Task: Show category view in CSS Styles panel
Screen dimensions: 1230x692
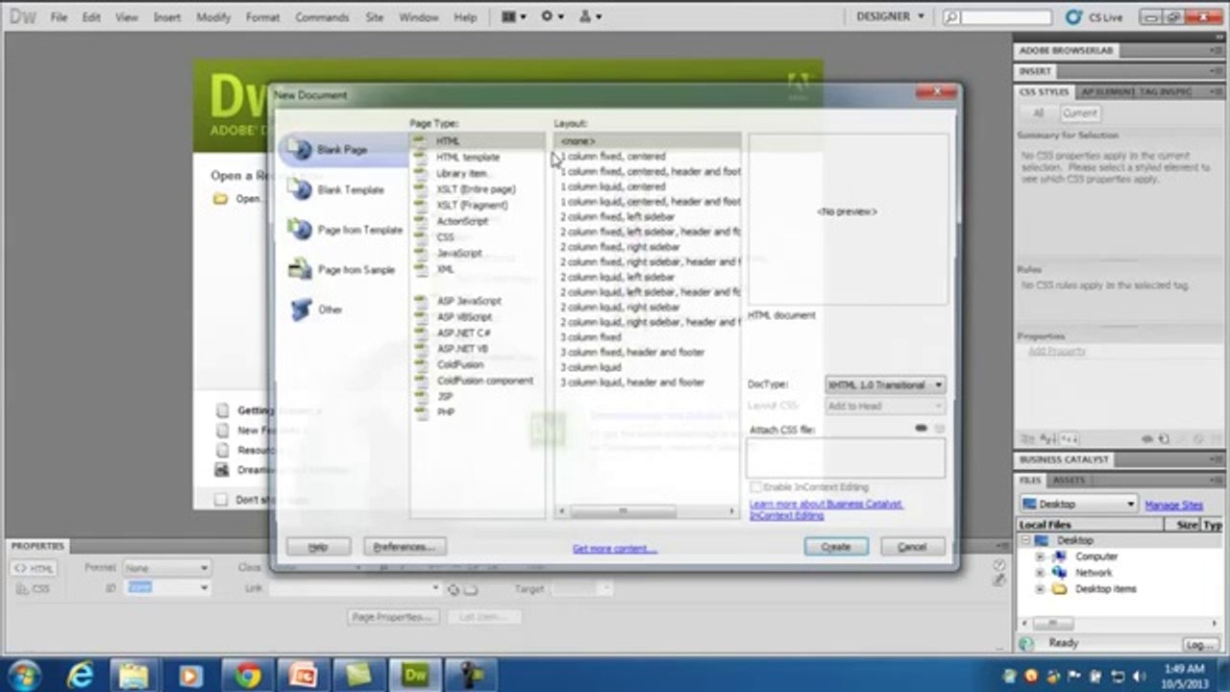Action: coord(1027,438)
